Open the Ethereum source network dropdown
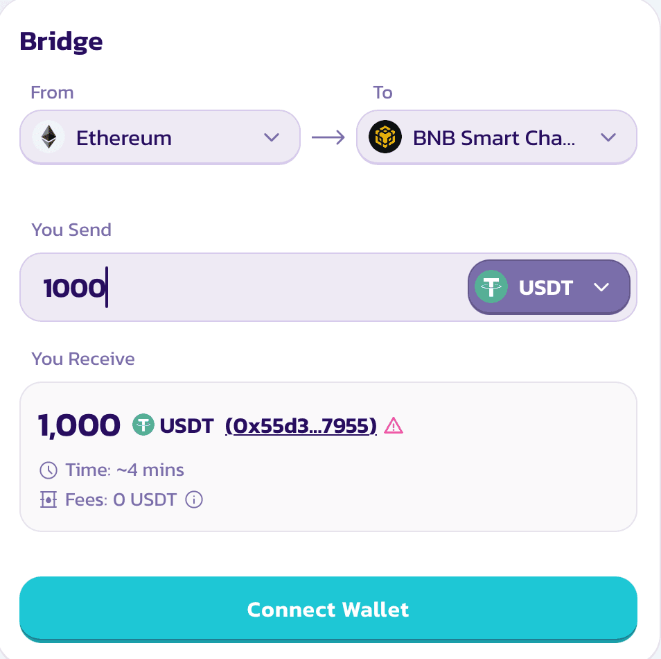 (159, 137)
